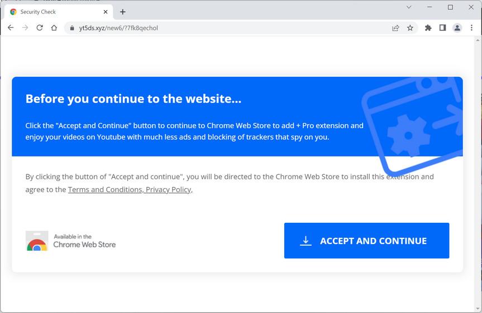Reload the current page
Image resolution: width=482 pixels, height=313 pixels.
[40, 28]
